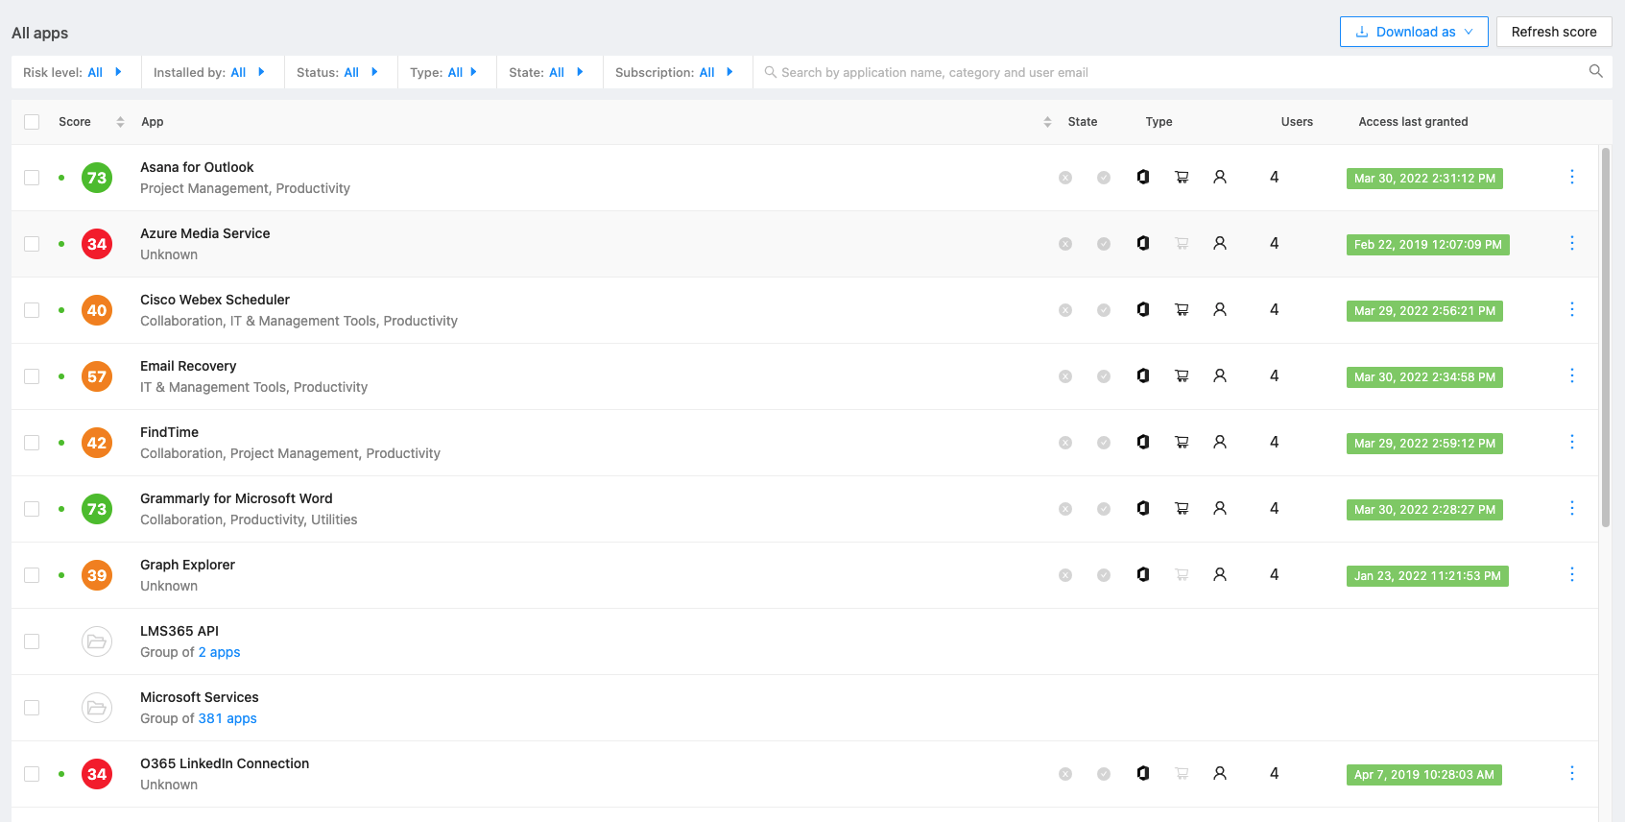Viewport: 1625px width, 822px height.
Task: Click the Office icon in Asana for Outlook row
Action: pos(1142,178)
